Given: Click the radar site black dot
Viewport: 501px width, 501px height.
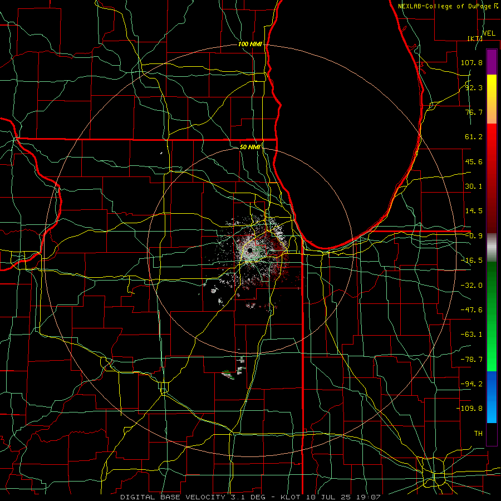Looking at the screenshot, I should click(250, 250).
